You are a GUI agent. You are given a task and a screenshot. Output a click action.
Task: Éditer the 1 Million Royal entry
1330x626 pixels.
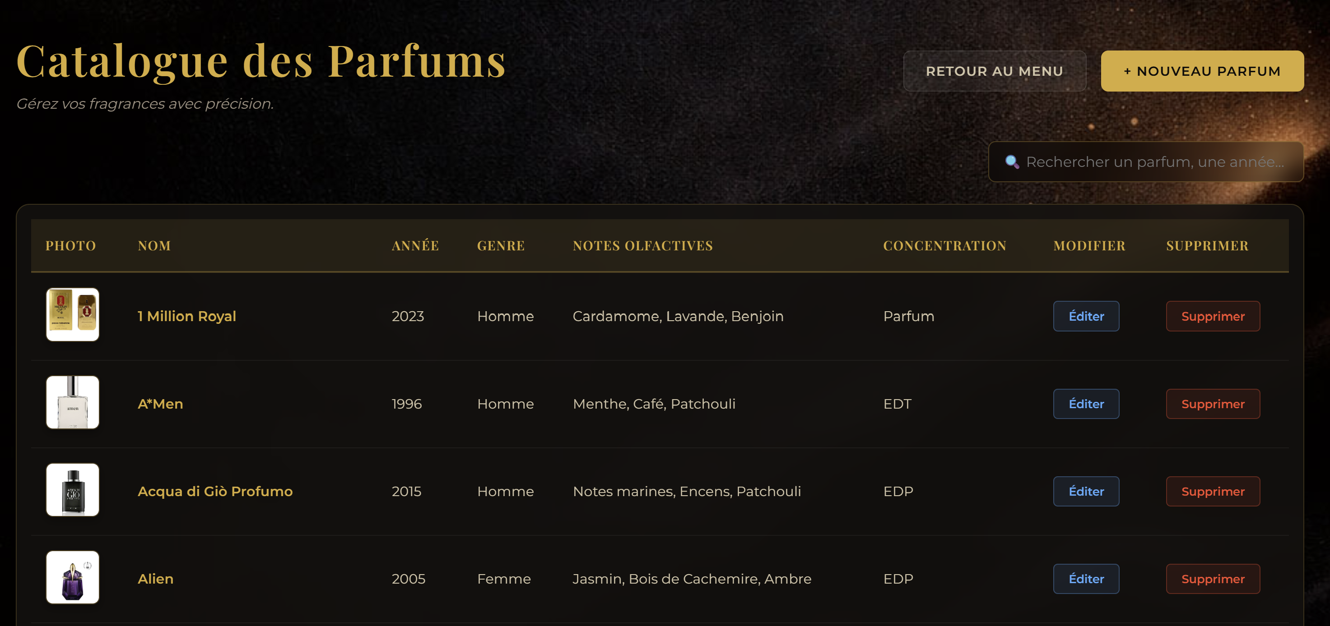(1086, 316)
